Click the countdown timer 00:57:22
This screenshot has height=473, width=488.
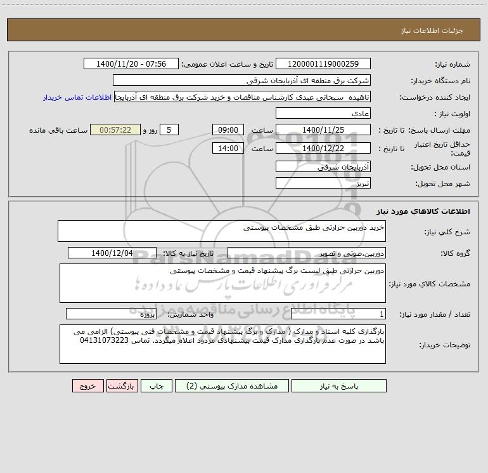[115, 130]
